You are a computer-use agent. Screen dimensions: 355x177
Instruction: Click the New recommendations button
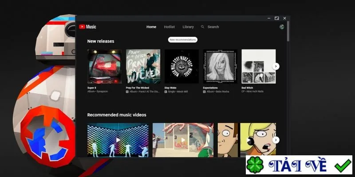pyautogui.click(x=183, y=40)
